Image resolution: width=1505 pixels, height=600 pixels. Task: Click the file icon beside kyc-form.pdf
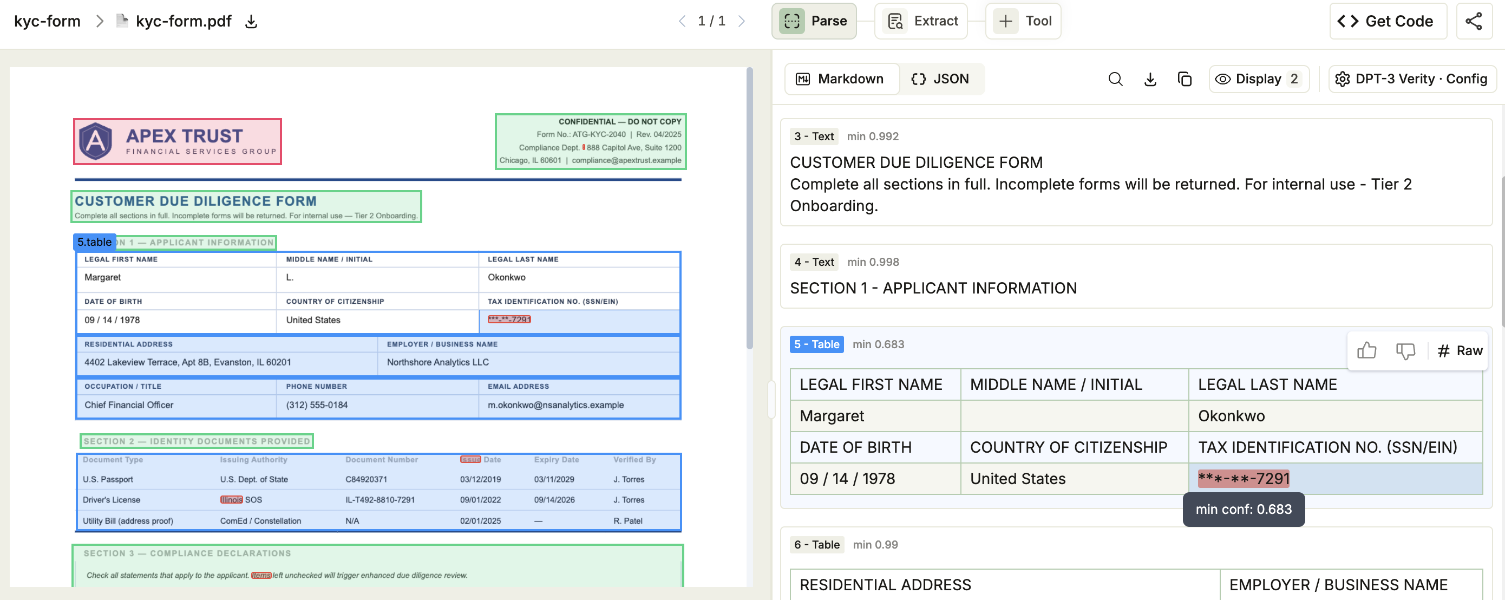(122, 21)
